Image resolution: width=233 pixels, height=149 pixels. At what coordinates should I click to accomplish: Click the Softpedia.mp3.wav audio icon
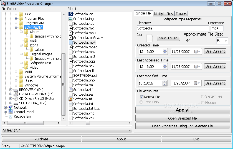point(71,38)
